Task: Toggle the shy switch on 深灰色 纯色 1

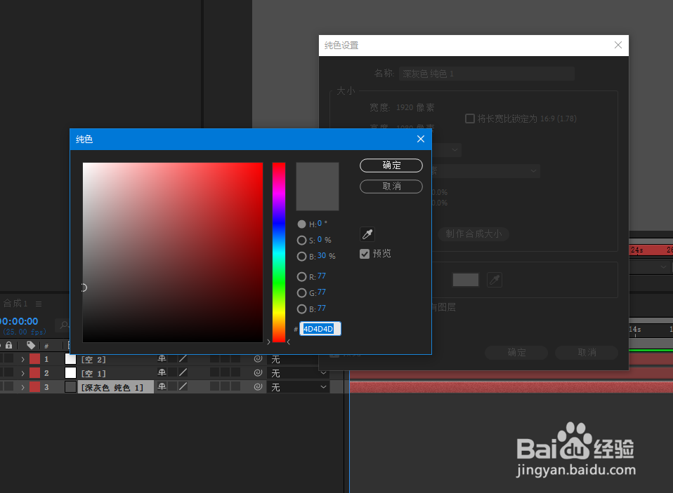Action: point(162,386)
